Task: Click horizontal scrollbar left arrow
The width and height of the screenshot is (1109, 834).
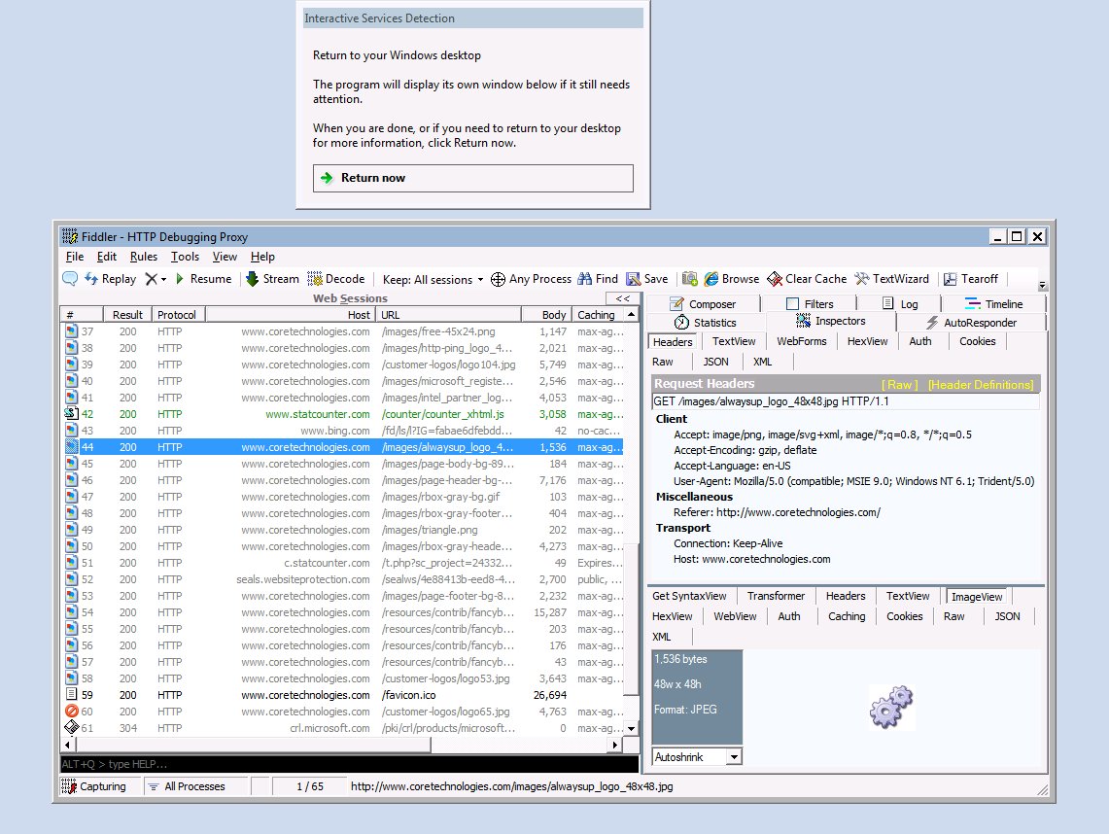Action: click(x=68, y=745)
